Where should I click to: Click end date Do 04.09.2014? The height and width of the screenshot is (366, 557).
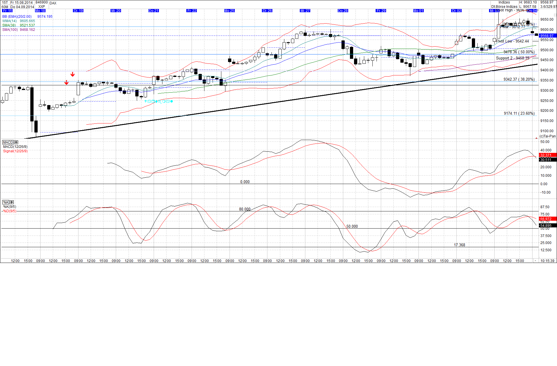click(x=22, y=7)
